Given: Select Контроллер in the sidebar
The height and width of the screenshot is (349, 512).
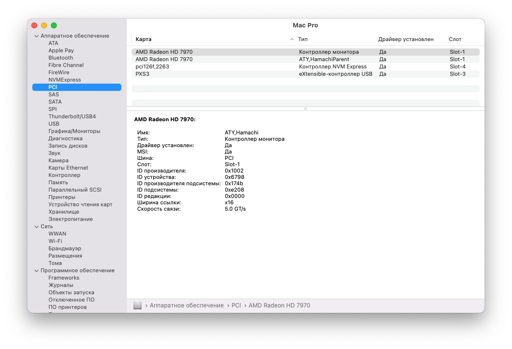Looking at the screenshot, I should click(64, 175).
